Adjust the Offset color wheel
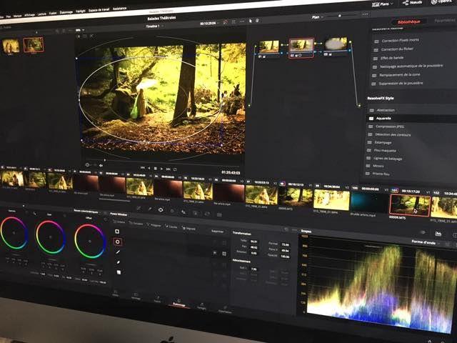 [90, 242]
